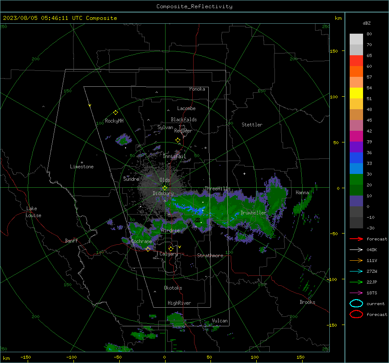The width and height of the screenshot is (389, 363).
Task: Click the Innisfail label
Action: coord(174,156)
